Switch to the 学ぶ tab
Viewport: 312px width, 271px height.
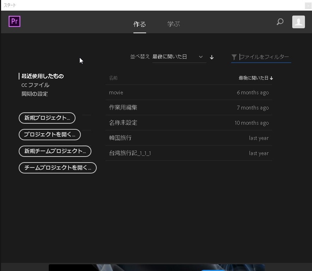(x=173, y=24)
